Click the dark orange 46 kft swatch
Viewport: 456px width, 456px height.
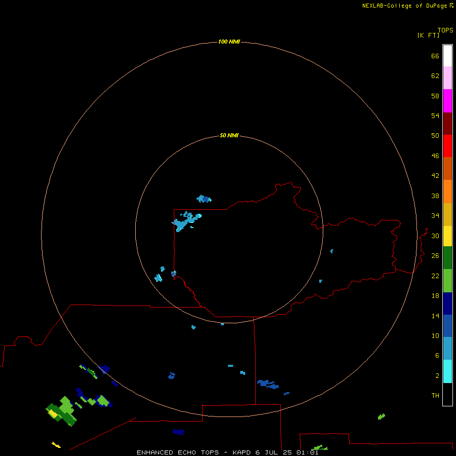(x=447, y=169)
